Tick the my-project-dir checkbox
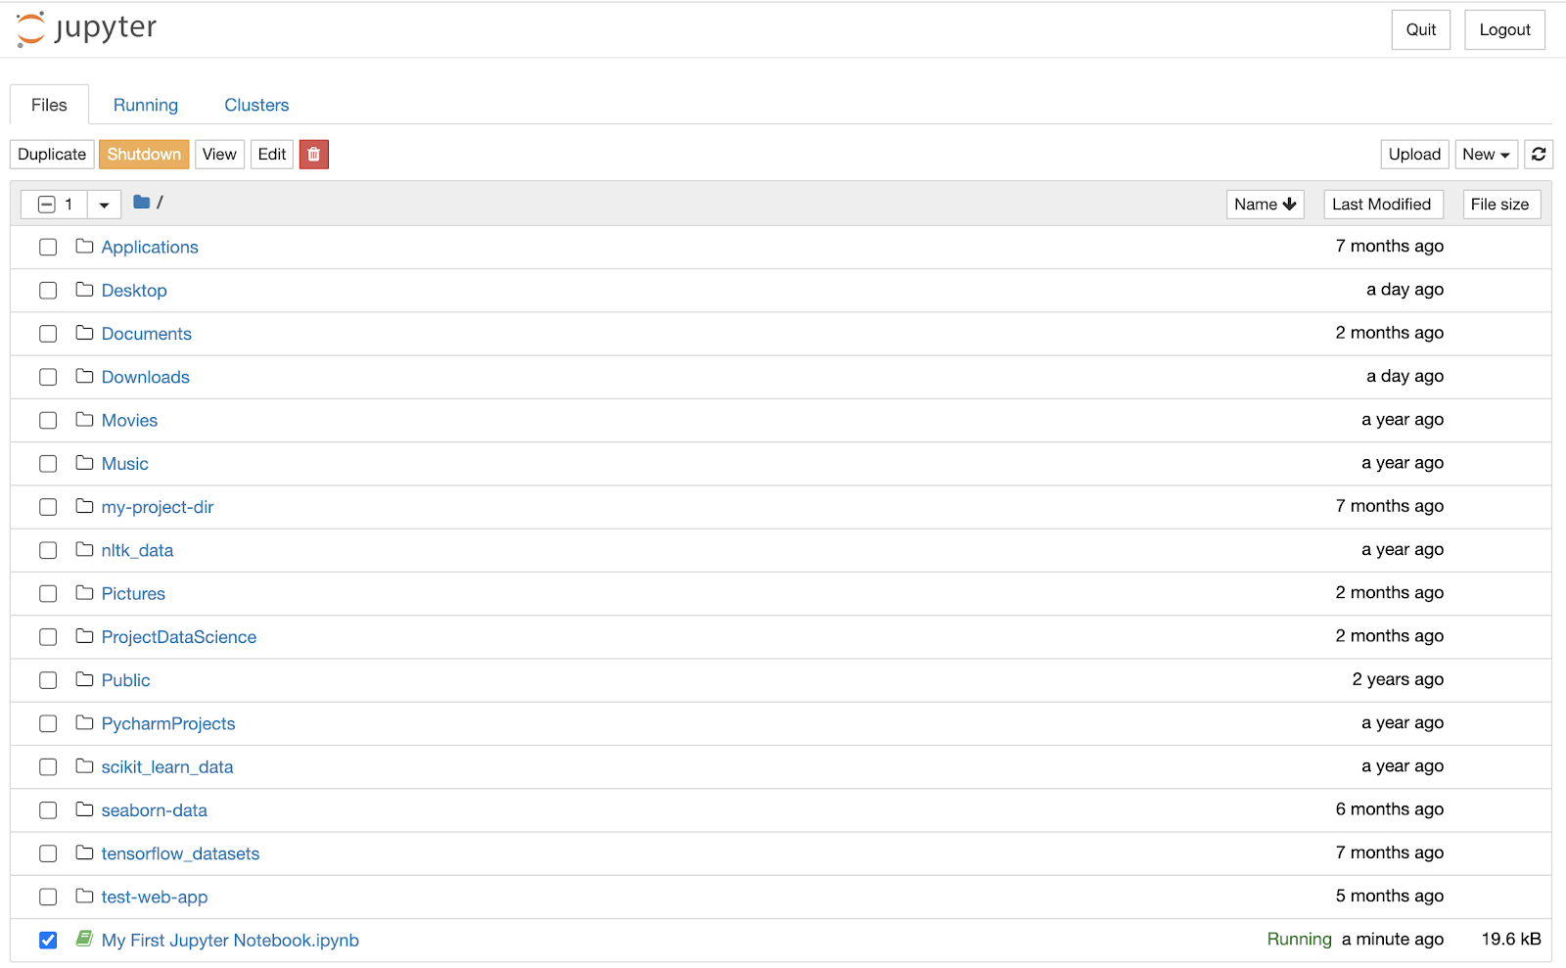Screen dimensions: 1566x968 tap(48, 507)
